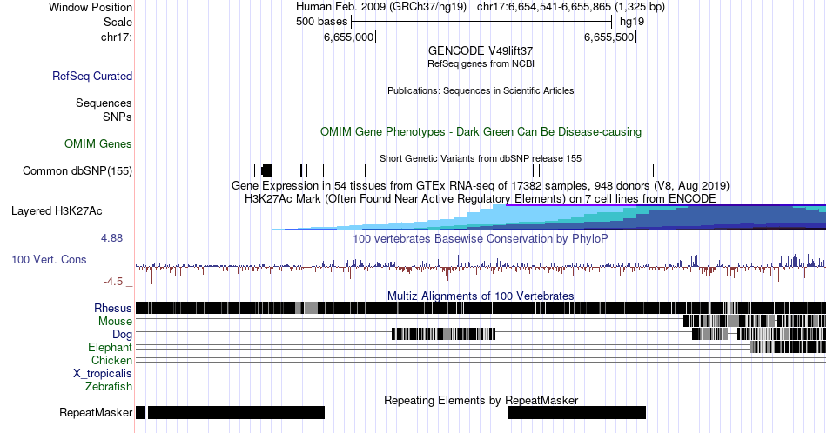
Task: Select the H3K27Ac Mark ENCODE track title
Action: click(x=481, y=198)
